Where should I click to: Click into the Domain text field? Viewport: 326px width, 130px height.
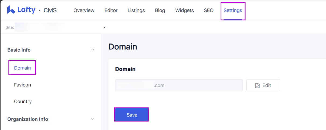(179, 85)
